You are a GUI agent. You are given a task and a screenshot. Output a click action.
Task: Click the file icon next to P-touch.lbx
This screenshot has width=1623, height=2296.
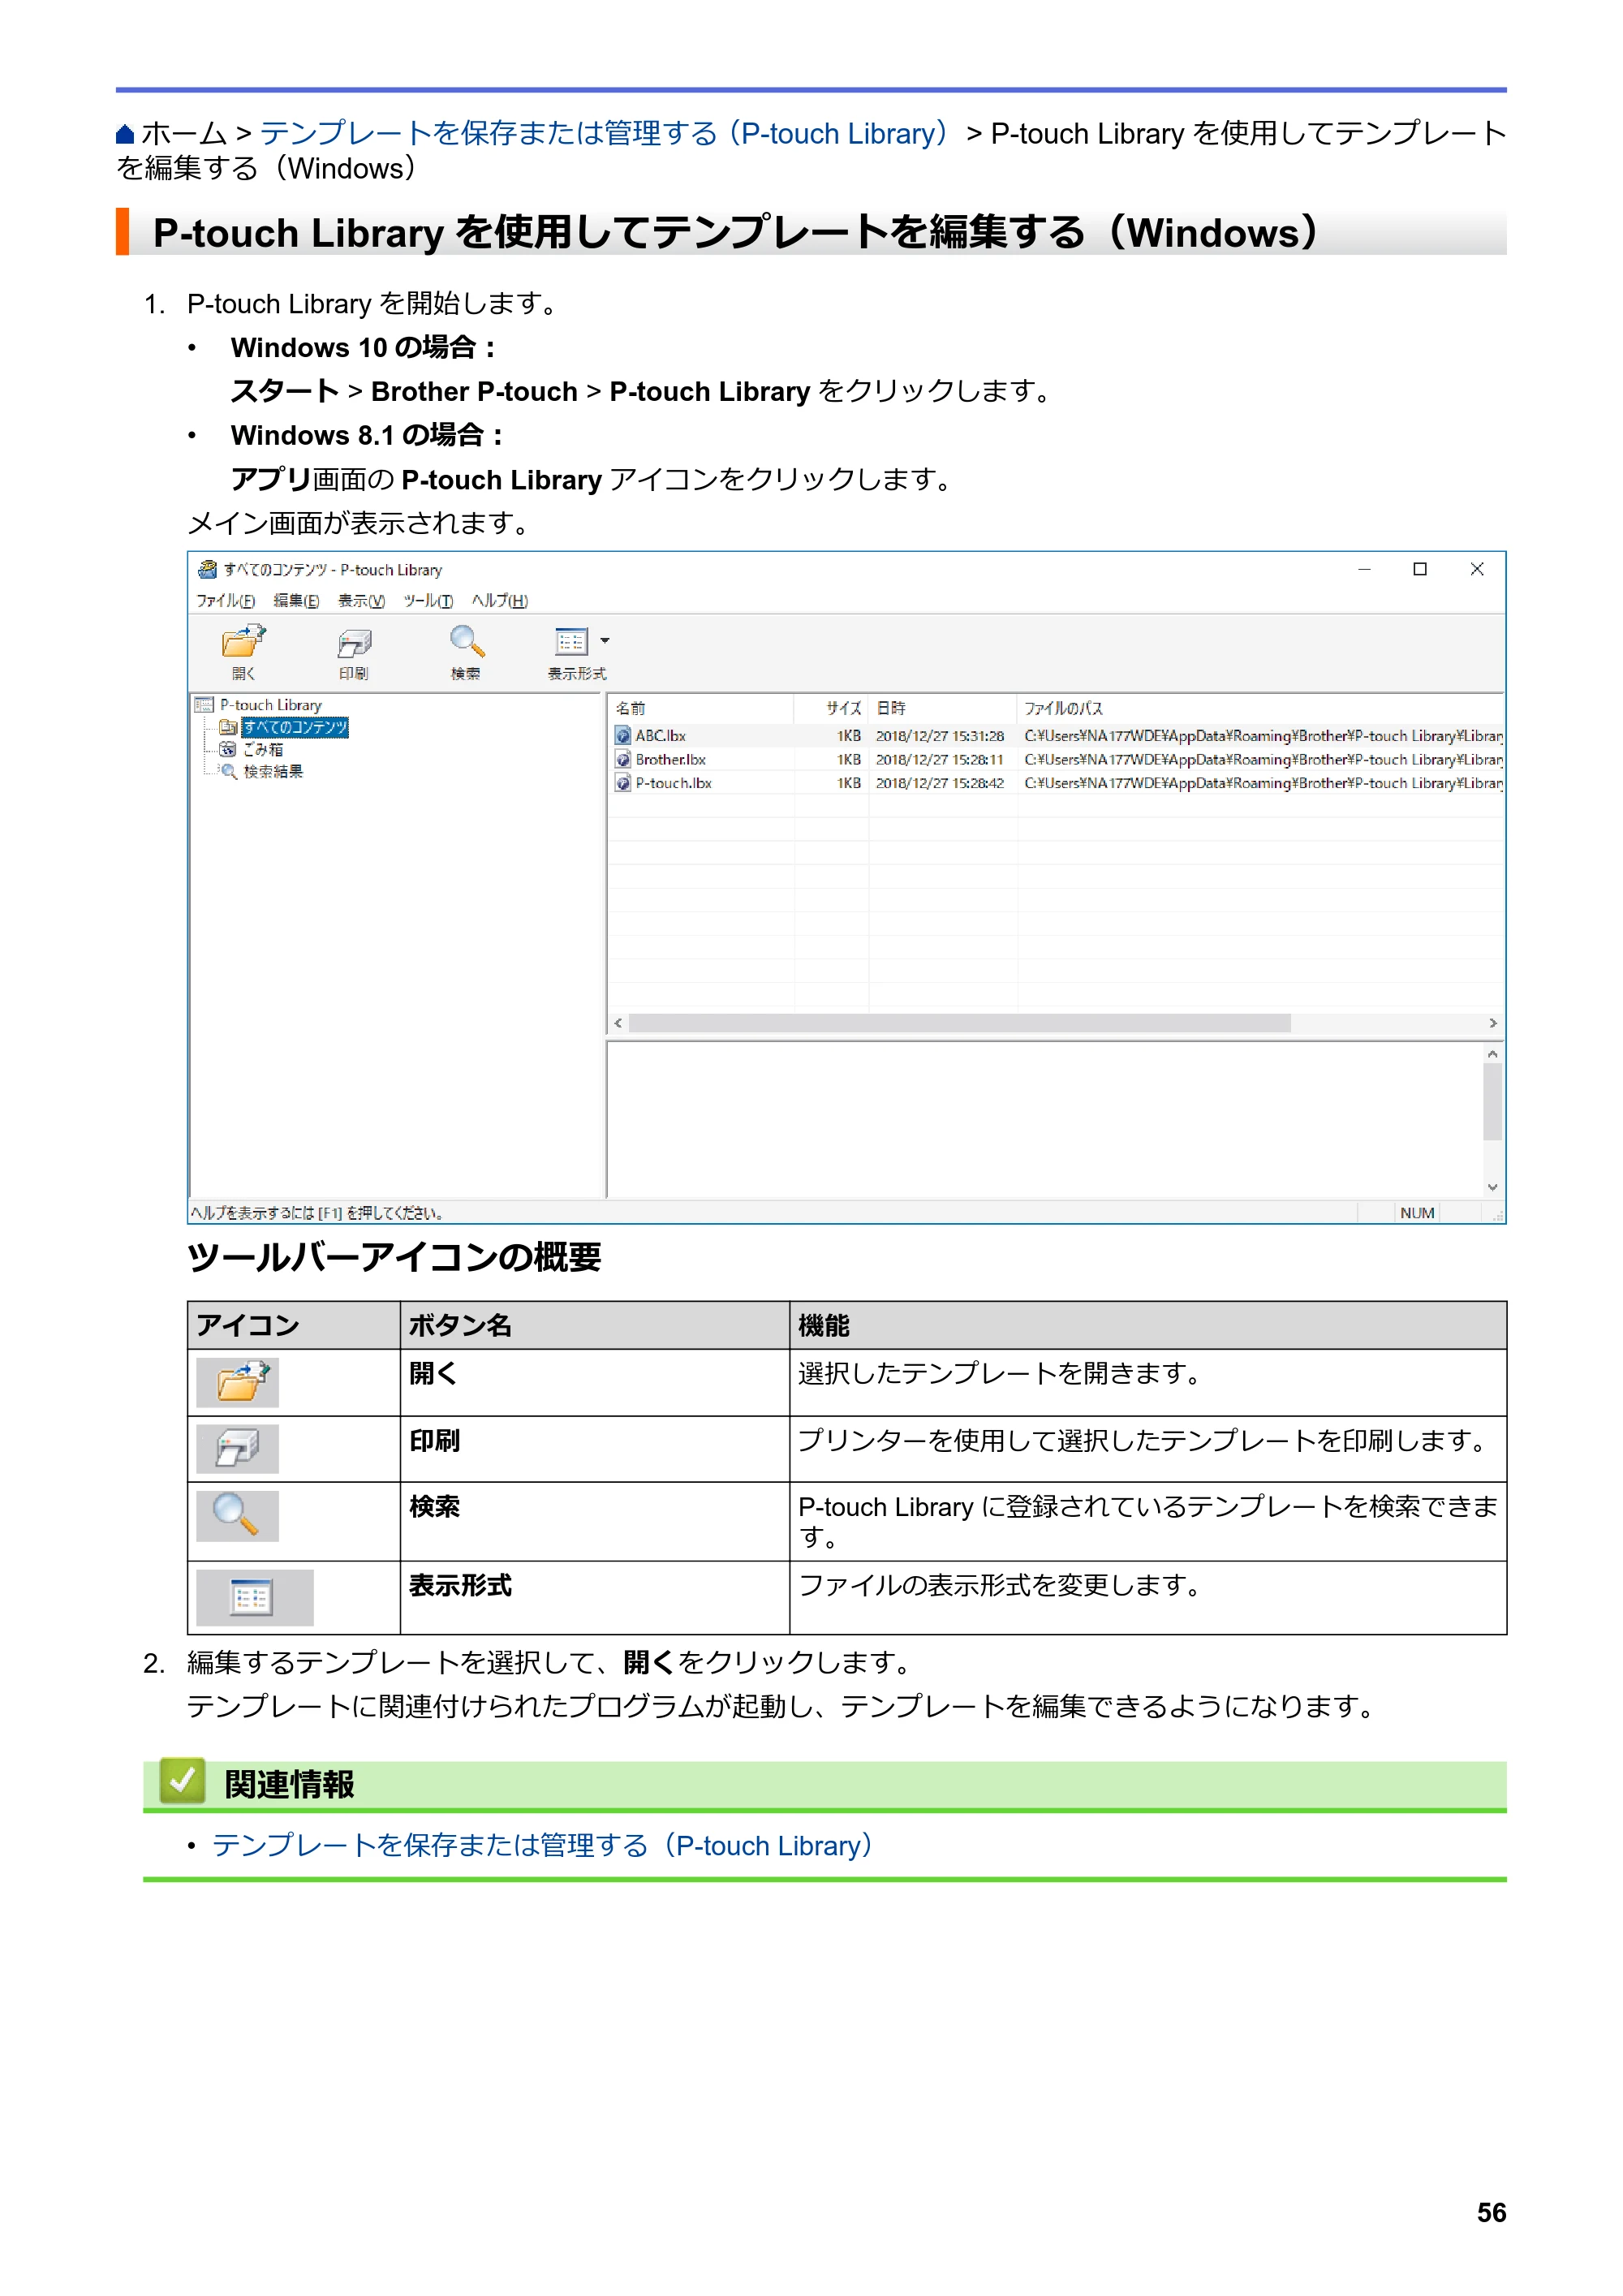(623, 783)
